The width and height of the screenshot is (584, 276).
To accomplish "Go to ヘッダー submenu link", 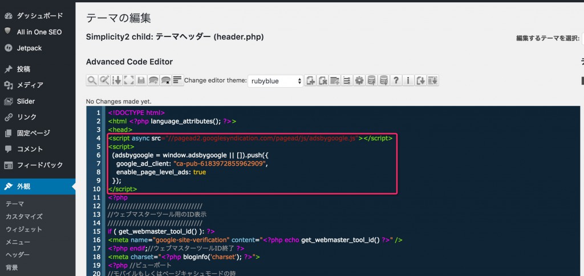I will coord(18,255).
